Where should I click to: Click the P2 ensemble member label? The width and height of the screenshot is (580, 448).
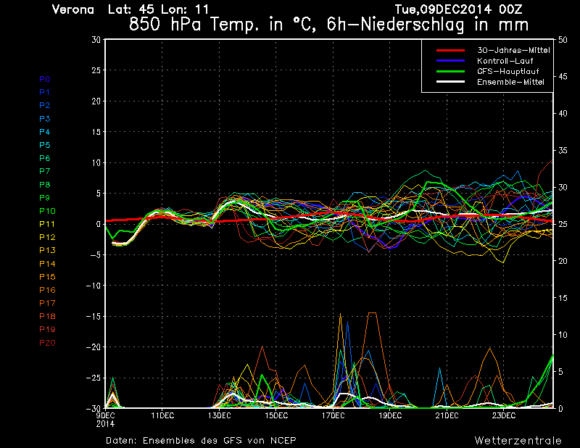pos(45,105)
